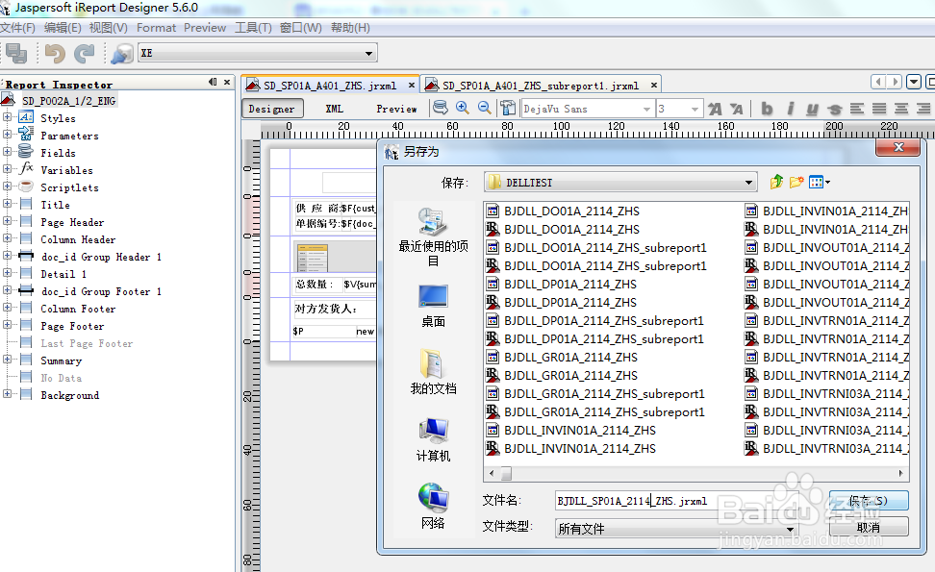Click the zoom out magnifier icon
The image size is (935, 572).
coord(485,108)
